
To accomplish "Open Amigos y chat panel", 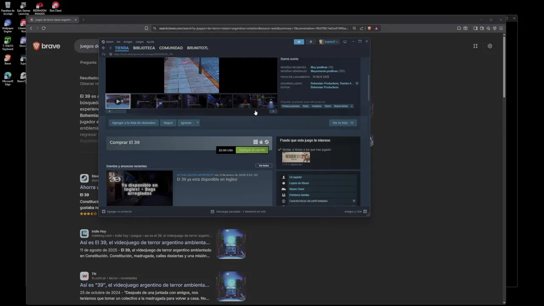I will click(356, 211).
